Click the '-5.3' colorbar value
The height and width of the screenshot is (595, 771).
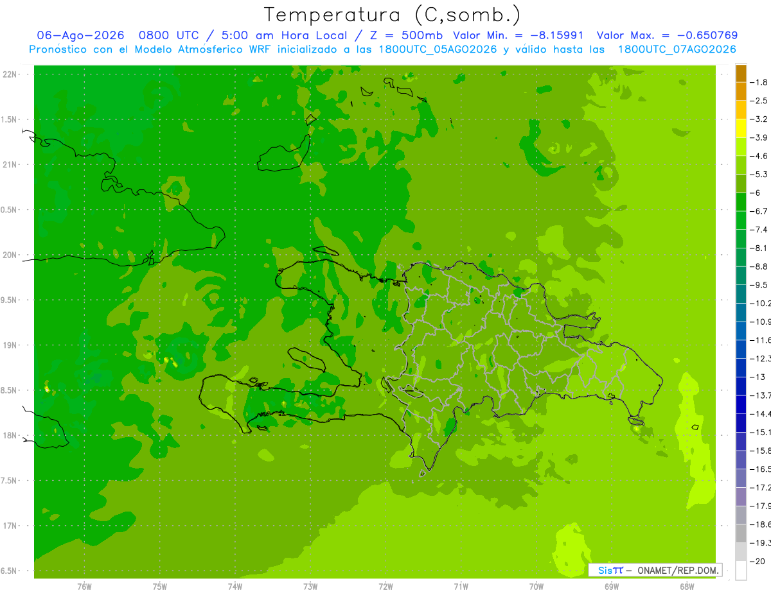(x=759, y=174)
